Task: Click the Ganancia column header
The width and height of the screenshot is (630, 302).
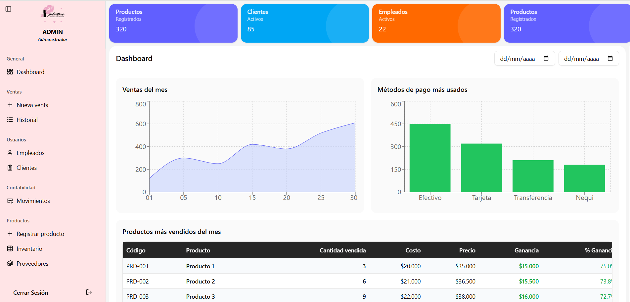Action: tap(526, 250)
